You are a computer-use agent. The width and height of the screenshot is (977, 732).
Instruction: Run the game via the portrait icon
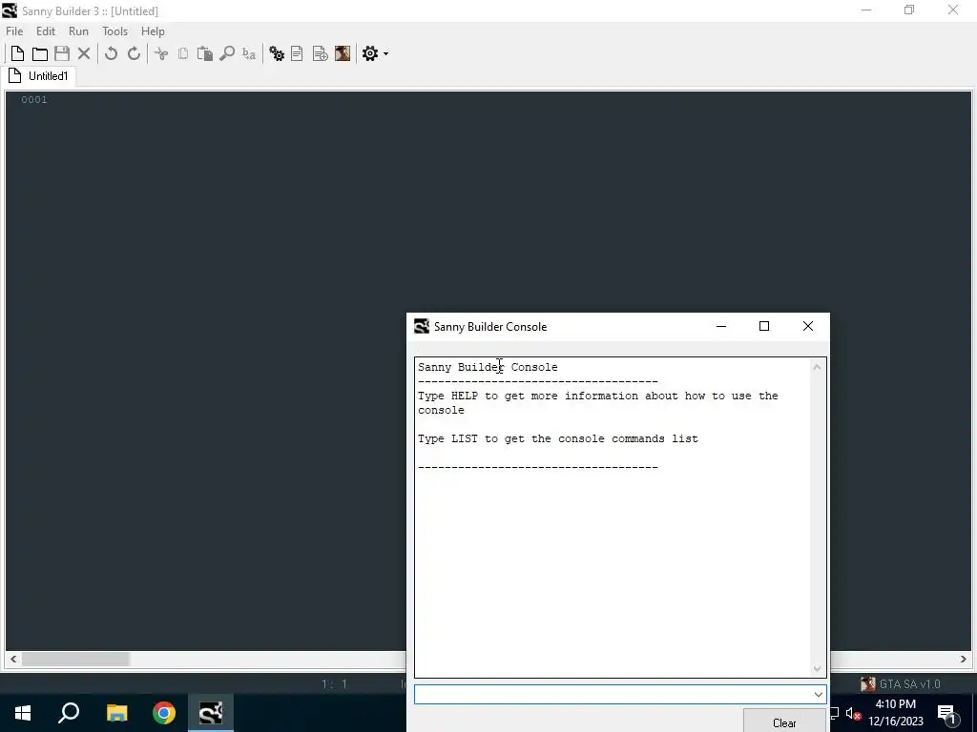(343, 53)
